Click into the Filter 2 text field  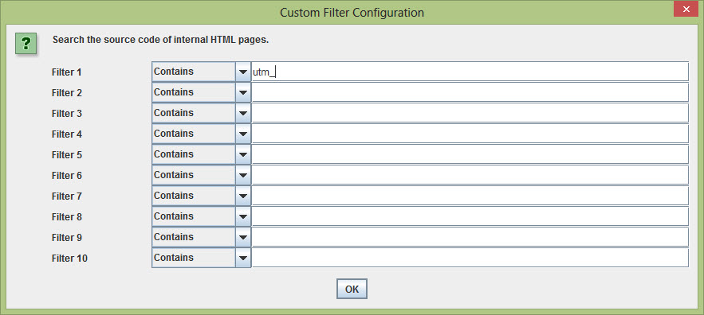(x=470, y=92)
